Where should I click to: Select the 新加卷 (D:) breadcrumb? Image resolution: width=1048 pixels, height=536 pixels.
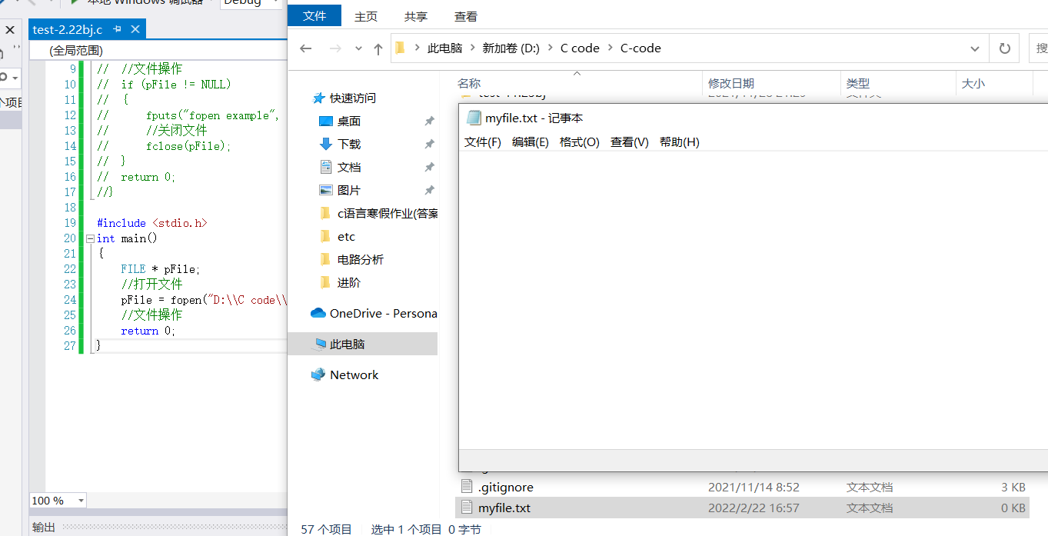(x=511, y=48)
